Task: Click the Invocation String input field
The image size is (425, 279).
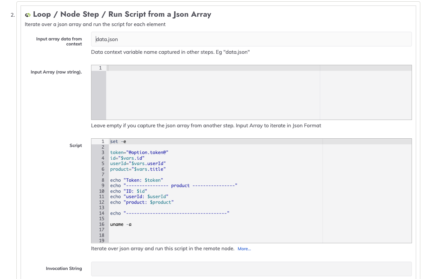Action: click(x=251, y=269)
